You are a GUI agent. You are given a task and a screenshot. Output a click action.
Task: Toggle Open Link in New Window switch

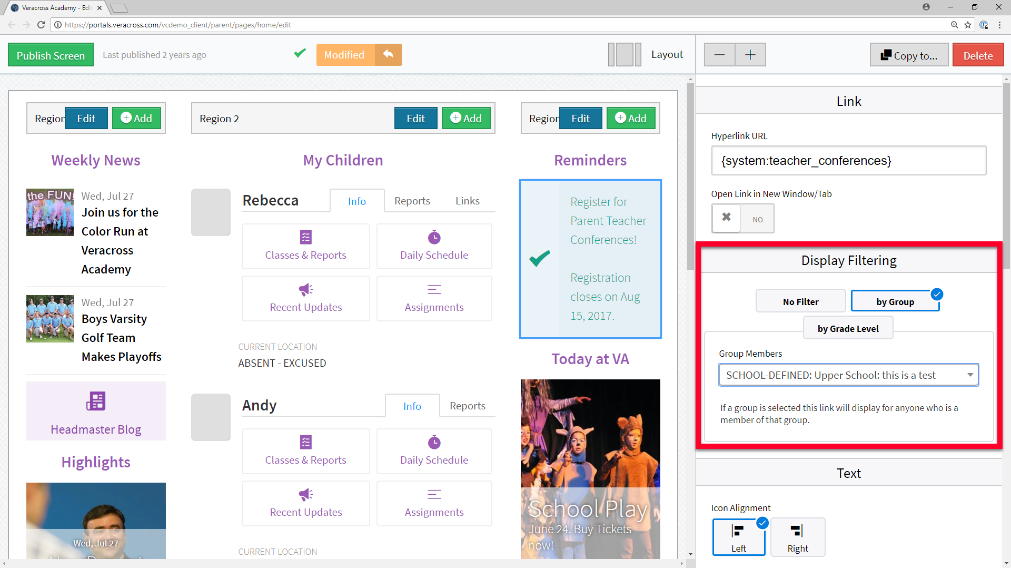pyautogui.click(x=742, y=218)
